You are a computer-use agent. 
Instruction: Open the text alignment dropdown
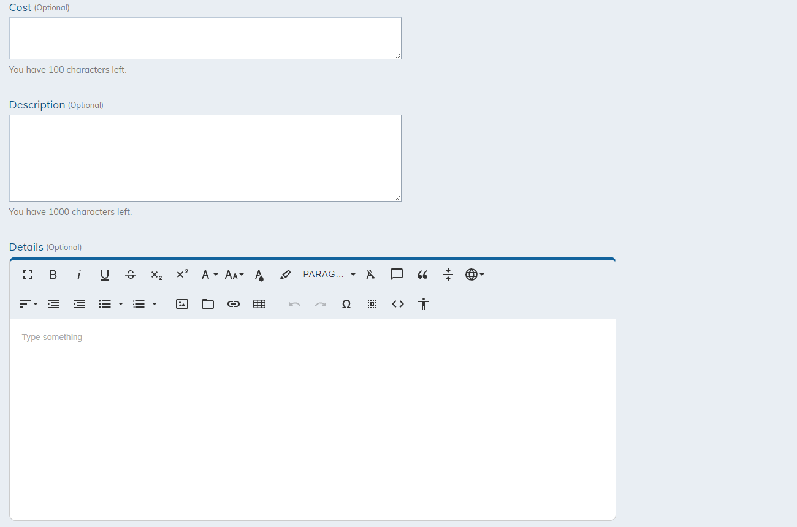tap(28, 304)
